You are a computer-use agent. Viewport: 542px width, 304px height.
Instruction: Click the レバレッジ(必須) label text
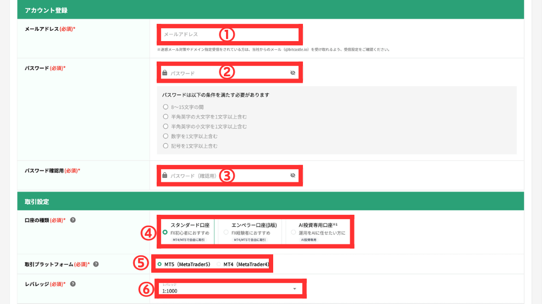(45, 284)
